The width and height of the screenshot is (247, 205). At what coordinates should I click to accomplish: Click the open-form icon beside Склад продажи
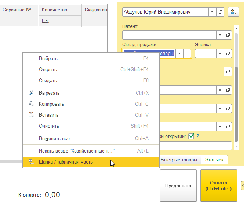[x=187, y=54]
